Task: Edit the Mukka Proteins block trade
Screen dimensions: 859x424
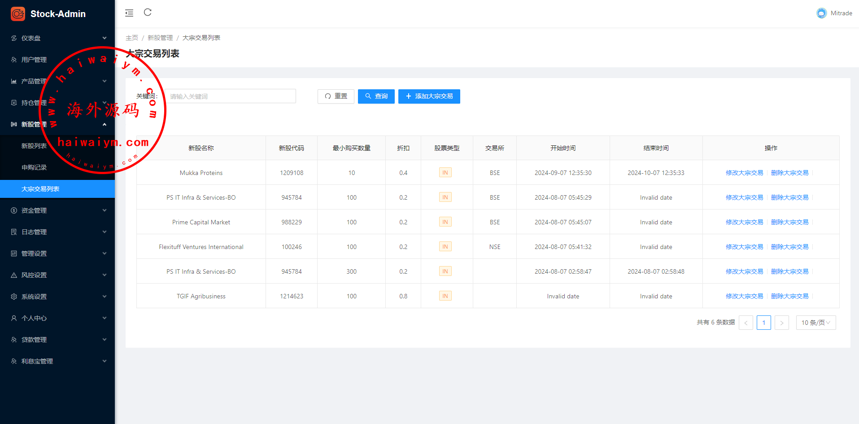Action: 744,173
